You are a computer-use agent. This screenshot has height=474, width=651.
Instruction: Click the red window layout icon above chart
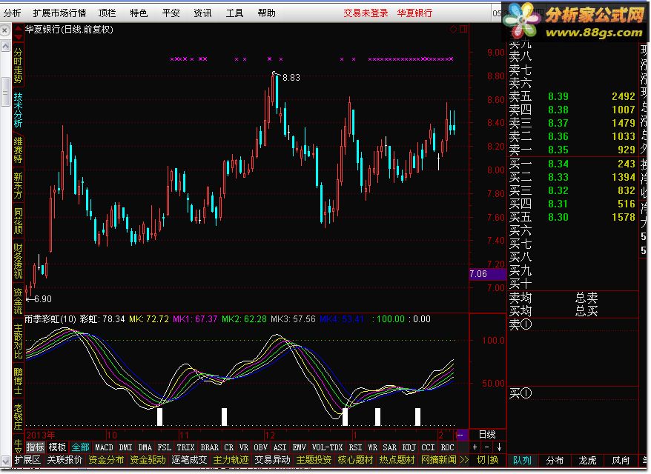click(463, 29)
